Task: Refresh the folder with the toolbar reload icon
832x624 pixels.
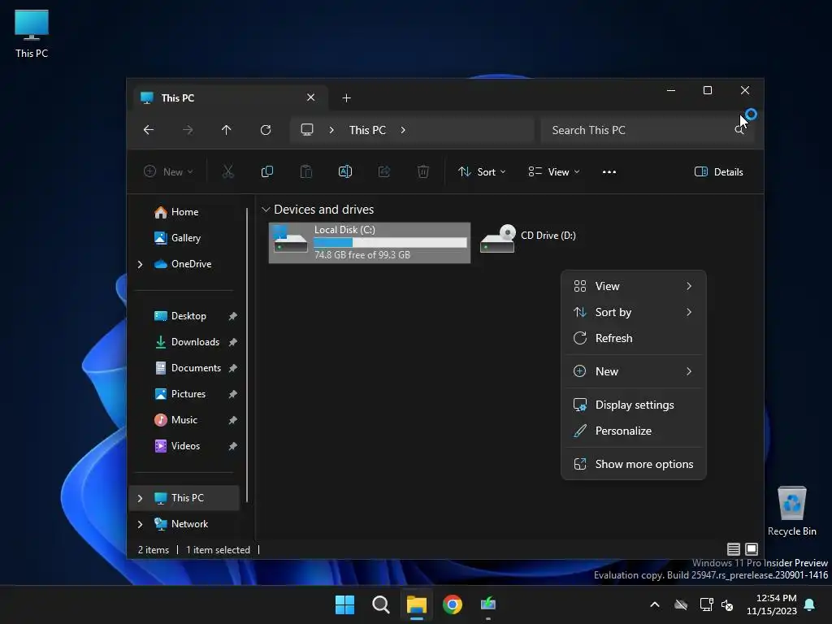Action: tap(266, 130)
